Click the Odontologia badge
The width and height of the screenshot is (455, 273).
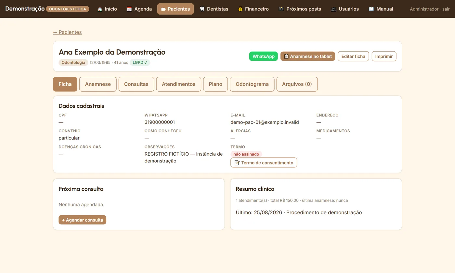point(73,62)
